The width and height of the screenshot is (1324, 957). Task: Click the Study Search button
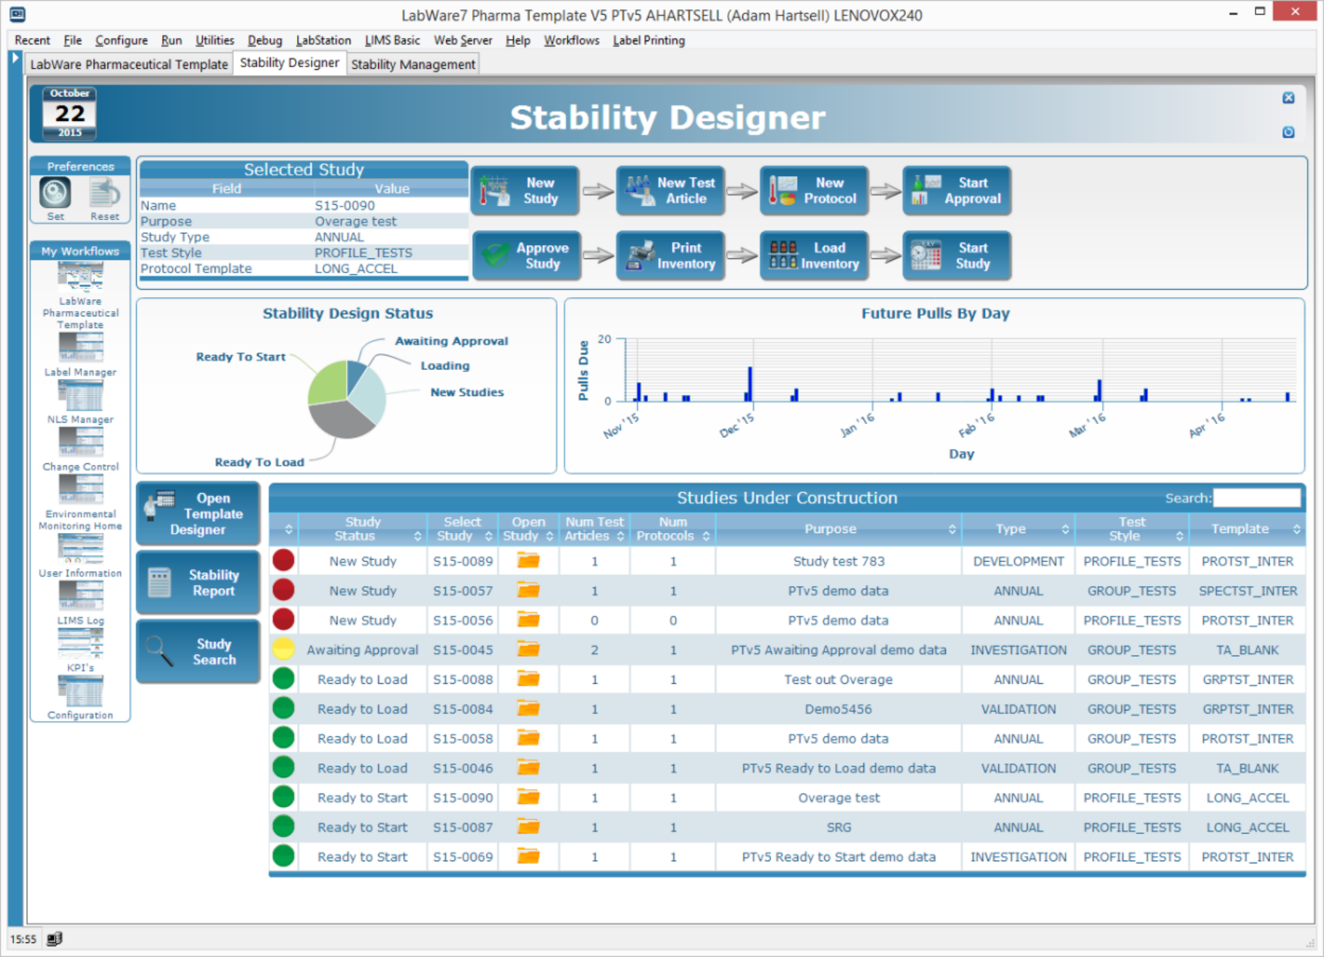[198, 652]
